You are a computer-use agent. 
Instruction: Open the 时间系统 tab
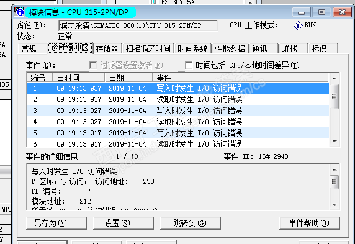(x=192, y=48)
